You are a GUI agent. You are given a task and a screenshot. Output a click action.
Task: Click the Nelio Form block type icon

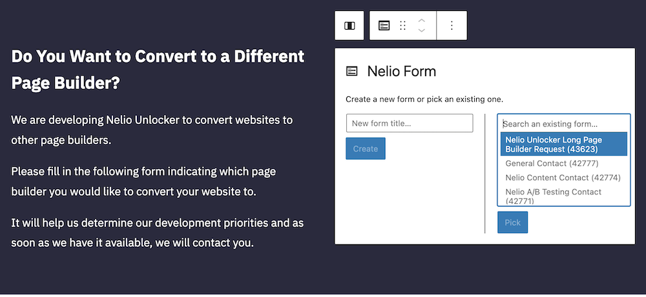pyautogui.click(x=384, y=26)
